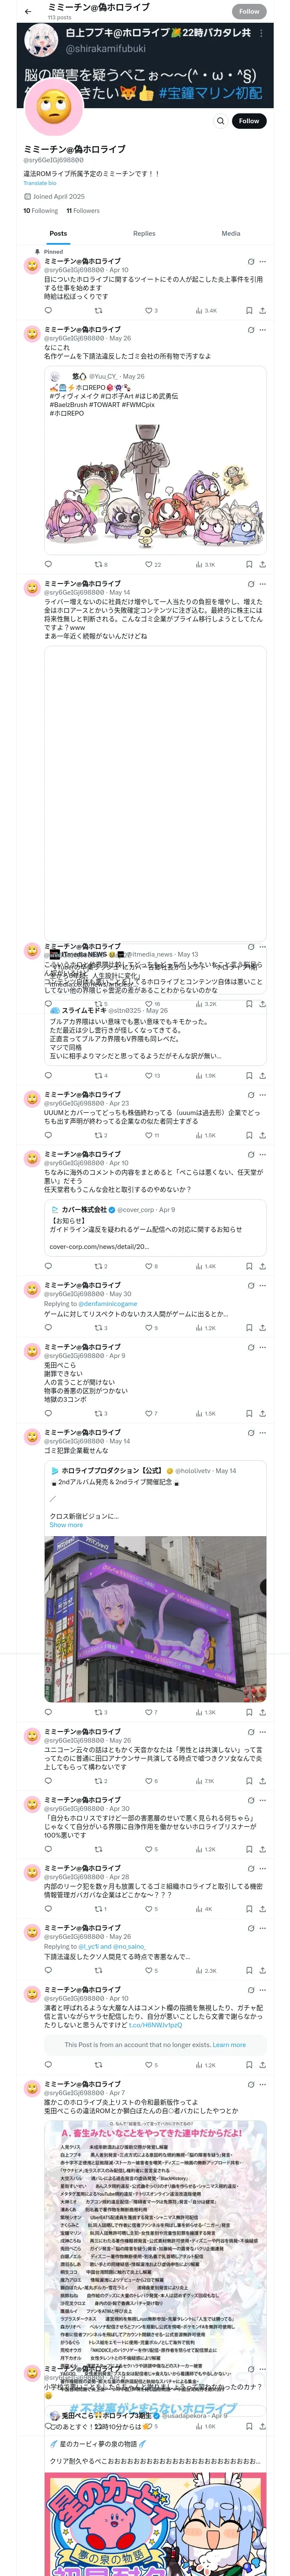Switch to the Replies tab
Screen dimensions: 290x2576
click(x=144, y=233)
